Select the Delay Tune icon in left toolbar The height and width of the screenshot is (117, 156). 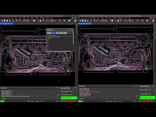43,20
